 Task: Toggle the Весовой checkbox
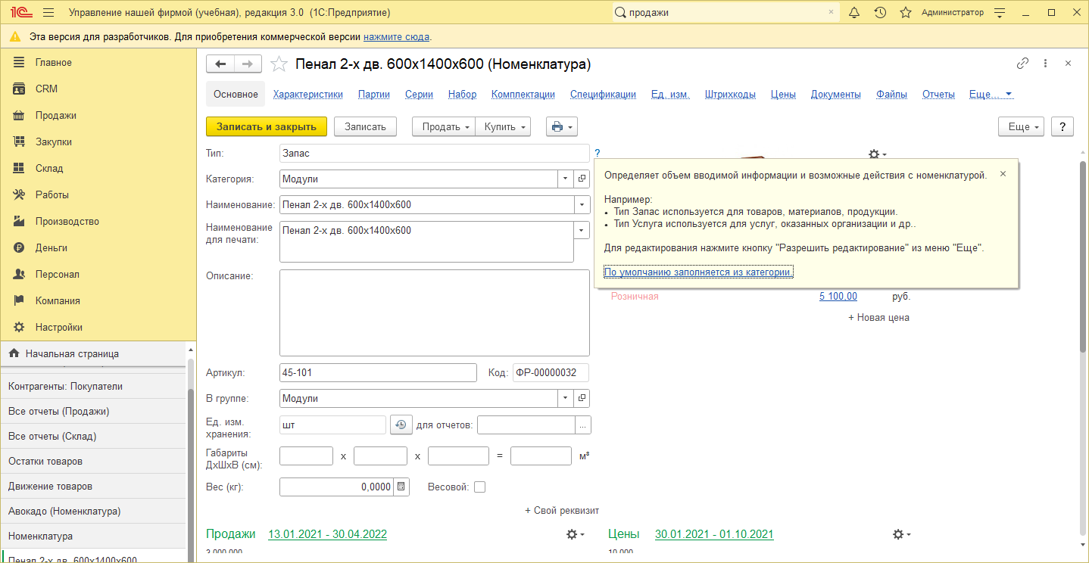pyautogui.click(x=479, y=487)
